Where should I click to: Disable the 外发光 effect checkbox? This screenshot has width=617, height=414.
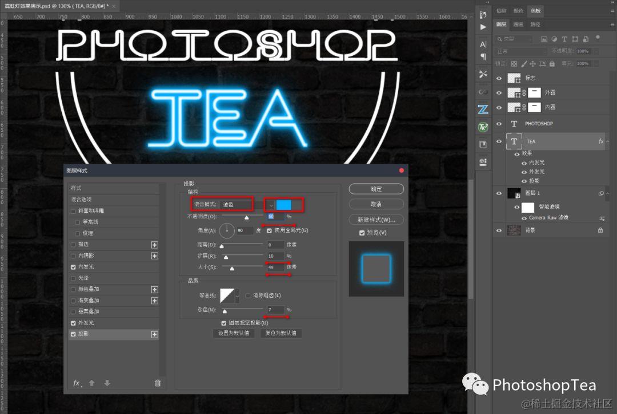pyautogui.click(x=73, y=323)
